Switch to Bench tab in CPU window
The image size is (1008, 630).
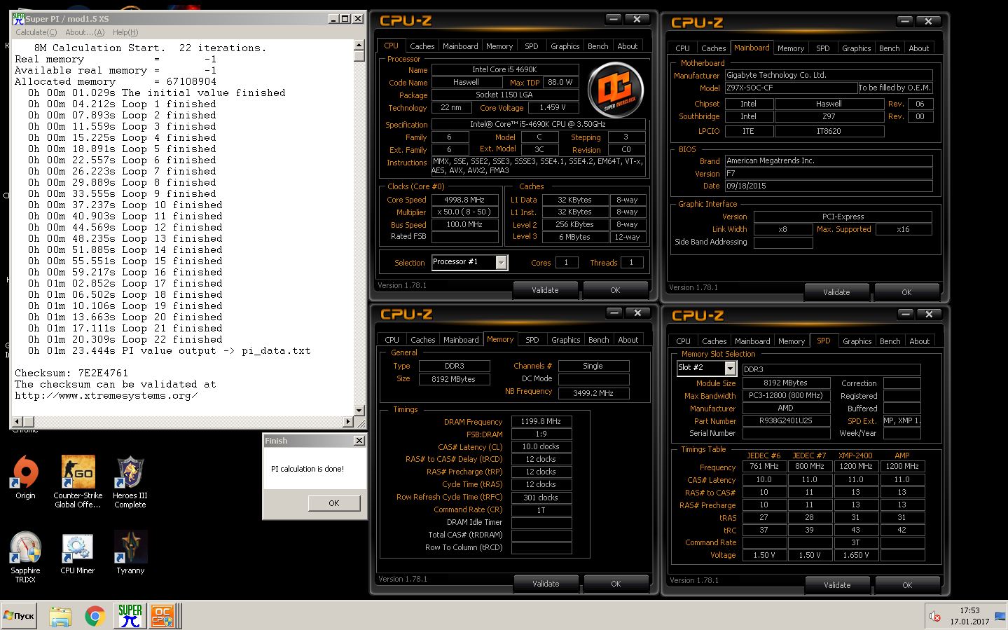coord(598,46)
